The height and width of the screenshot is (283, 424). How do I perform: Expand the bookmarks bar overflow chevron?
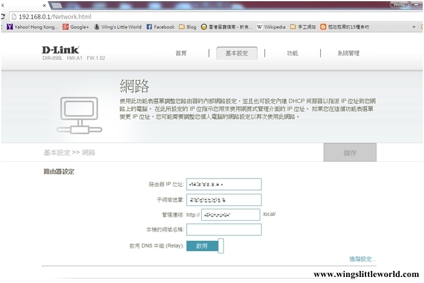click(414, 27)
